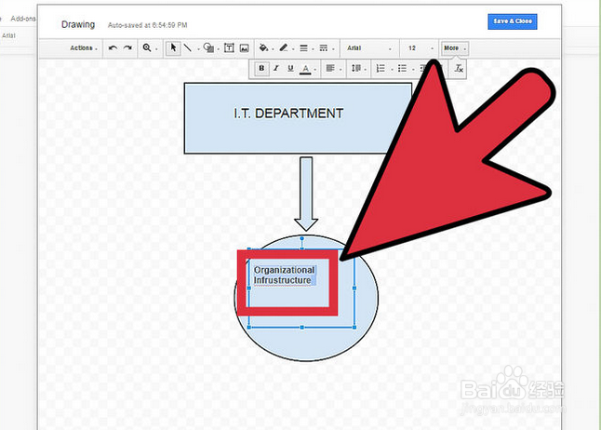601x430 pixels.
Task: Click the text box bottom-middle resize handle
Action: (x=302, y=328)
